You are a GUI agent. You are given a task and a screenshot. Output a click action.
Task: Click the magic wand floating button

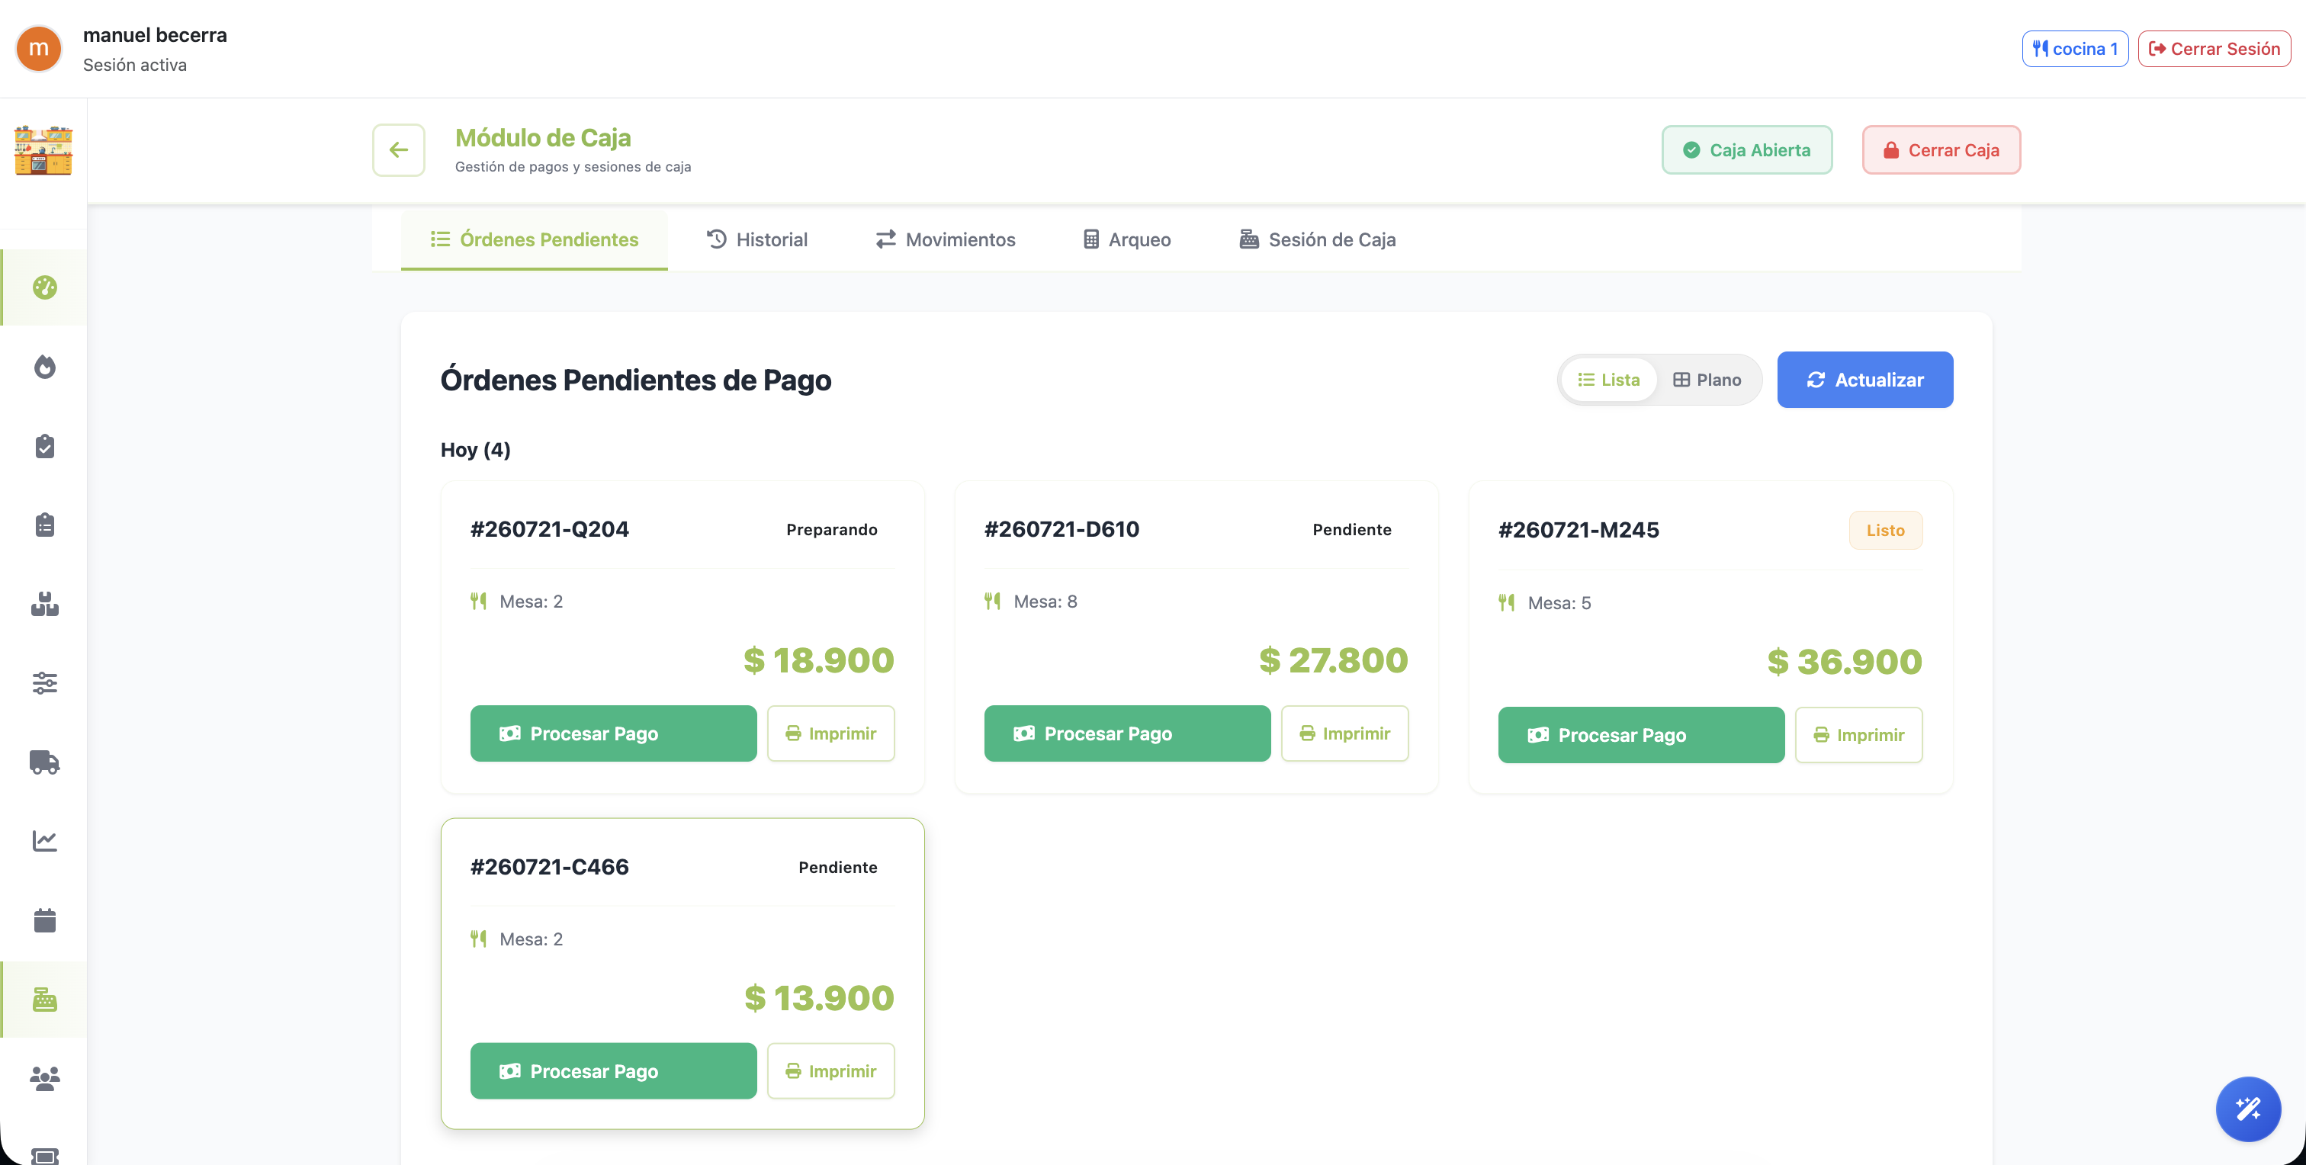[x=2248, y=1109]
